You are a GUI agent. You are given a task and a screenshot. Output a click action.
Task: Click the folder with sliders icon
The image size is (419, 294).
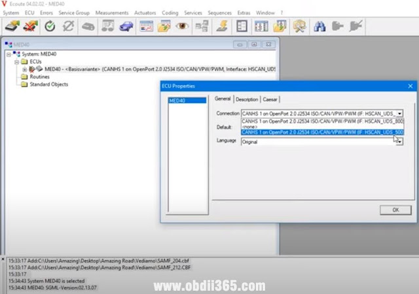280,26
